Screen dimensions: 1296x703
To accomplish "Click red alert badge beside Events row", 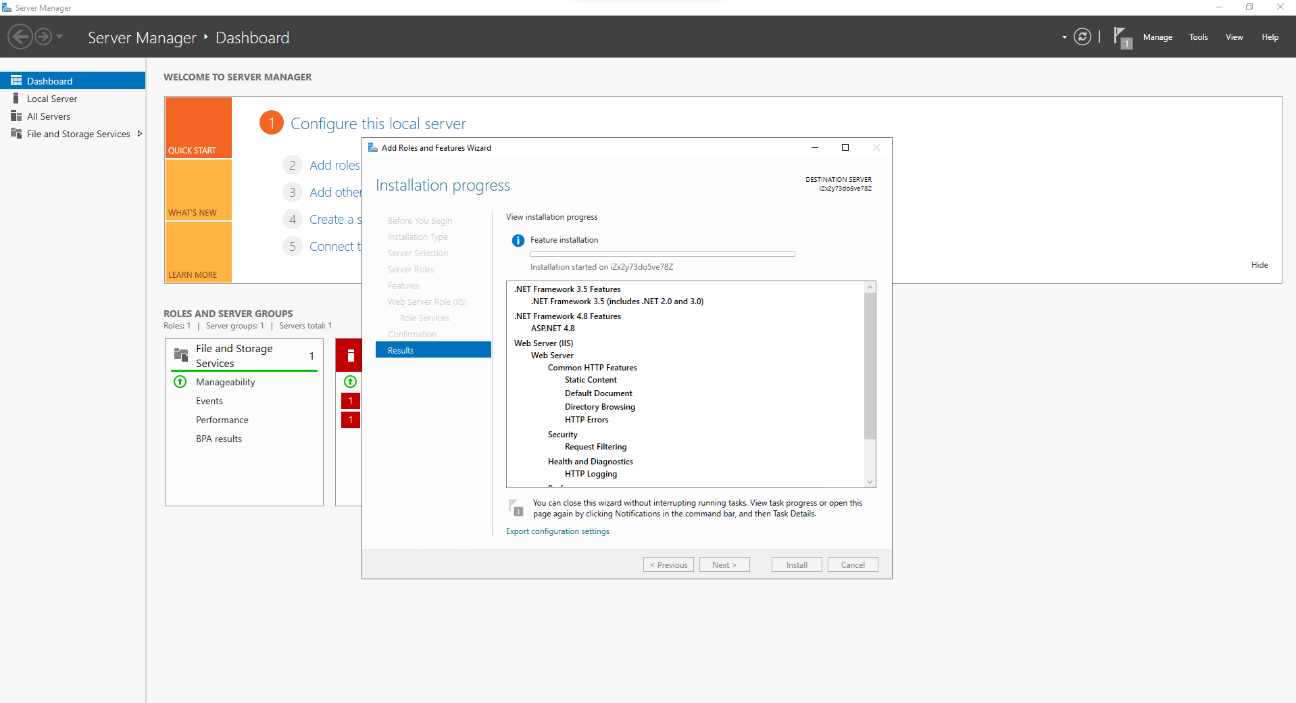I will point(351,401).
